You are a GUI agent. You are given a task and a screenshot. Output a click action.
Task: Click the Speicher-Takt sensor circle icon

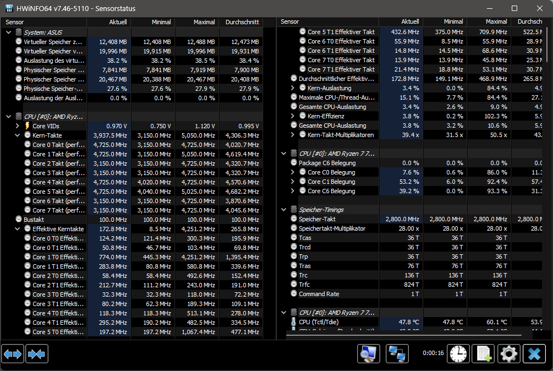point(294,219)
